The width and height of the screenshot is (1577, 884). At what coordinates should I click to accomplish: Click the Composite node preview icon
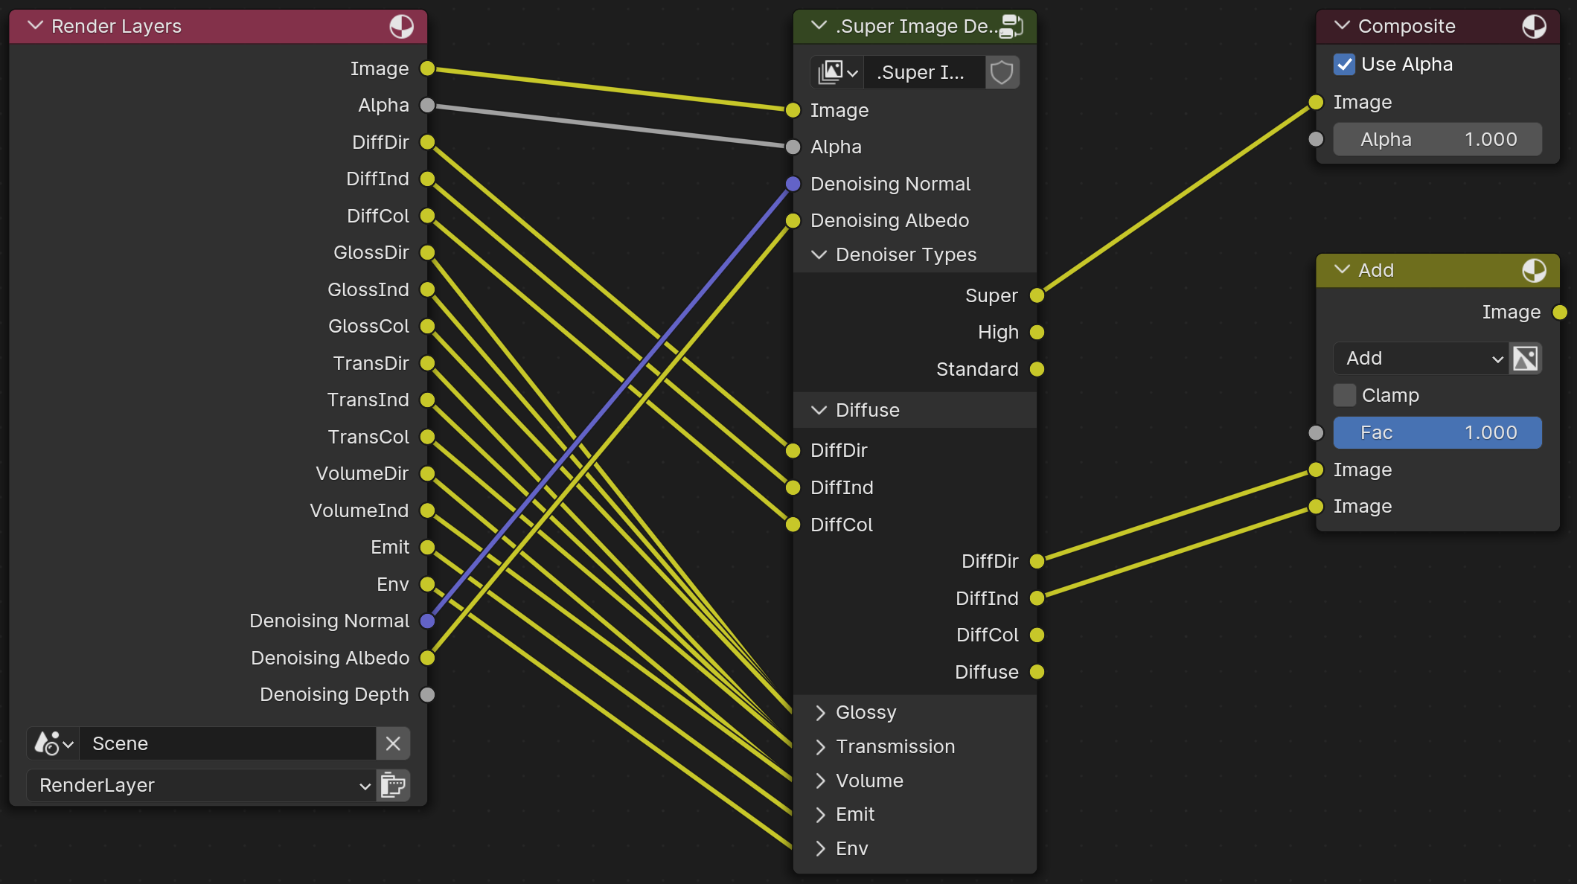pos(1533,27)
